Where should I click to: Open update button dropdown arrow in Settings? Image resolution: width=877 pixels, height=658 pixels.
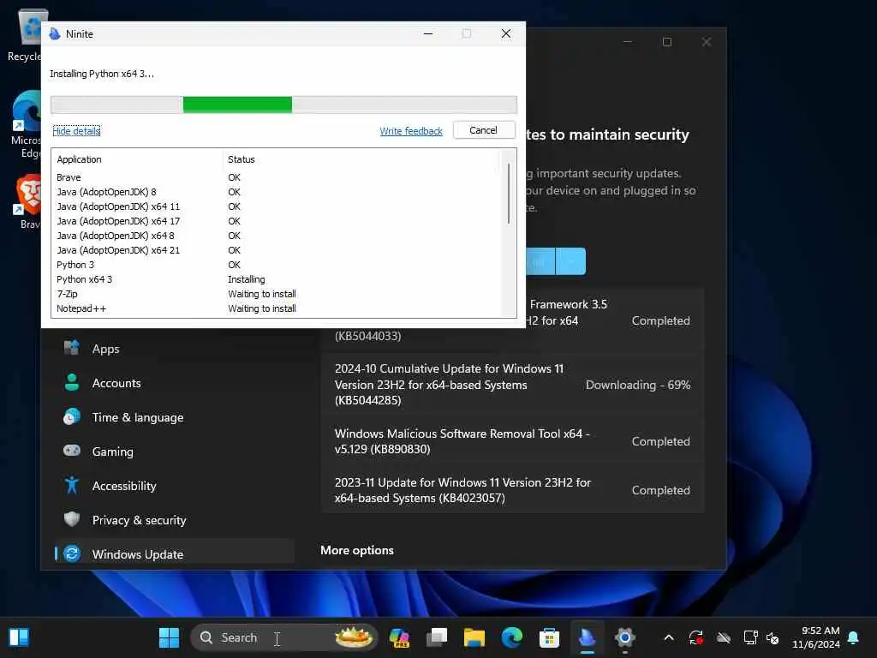[571, 261]
